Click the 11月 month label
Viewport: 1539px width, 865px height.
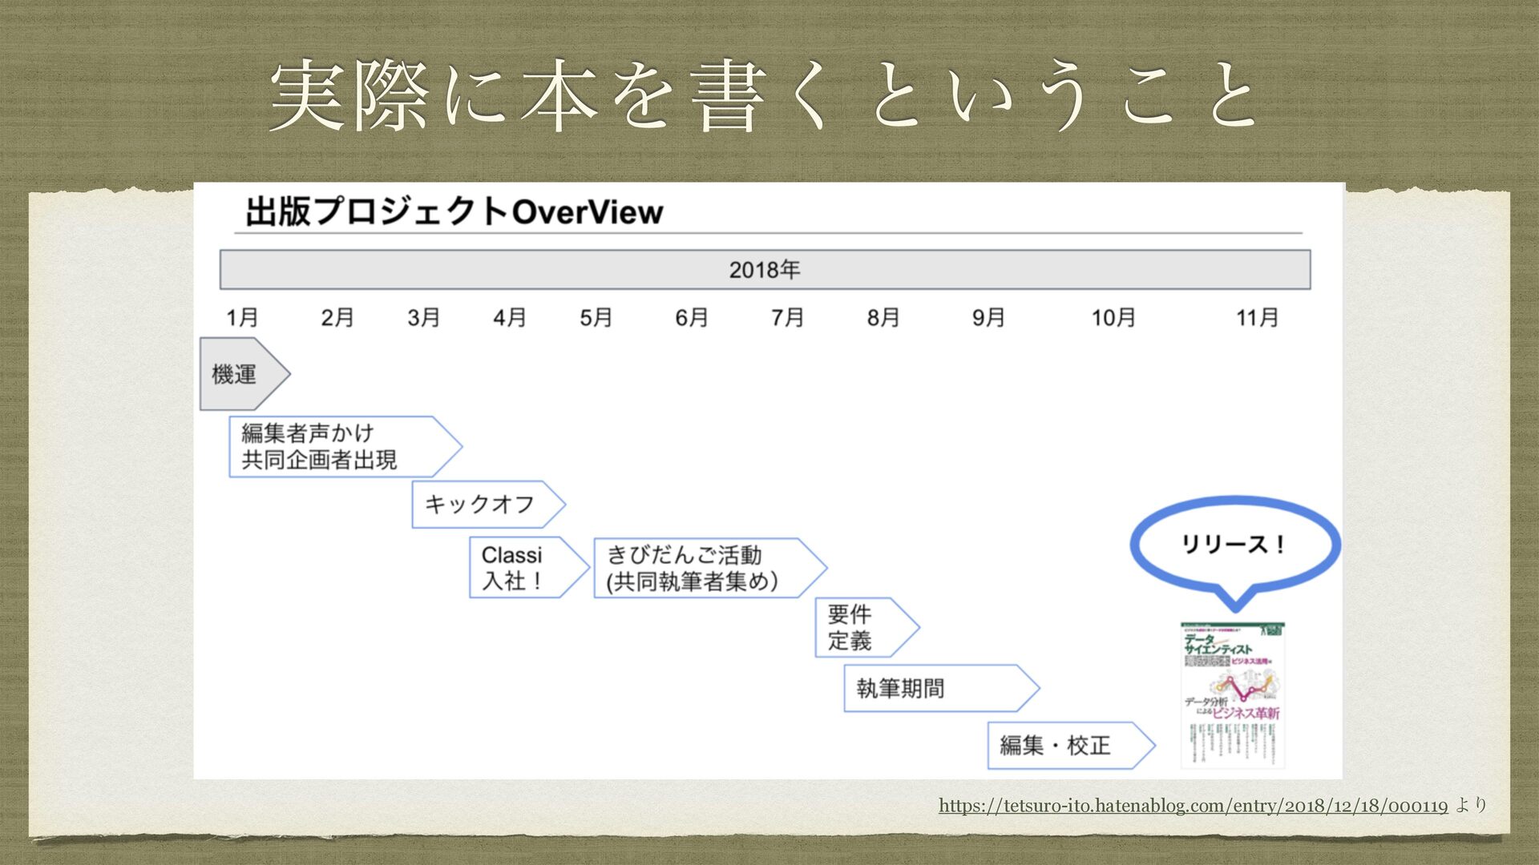pos(1257,318)
